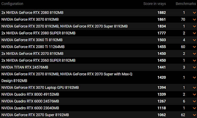This screenshot has height=118, width=197.
Task: Select NVIDIA GeForce RTX 2070 Super 8192MB name
Action: coord(35,115)
